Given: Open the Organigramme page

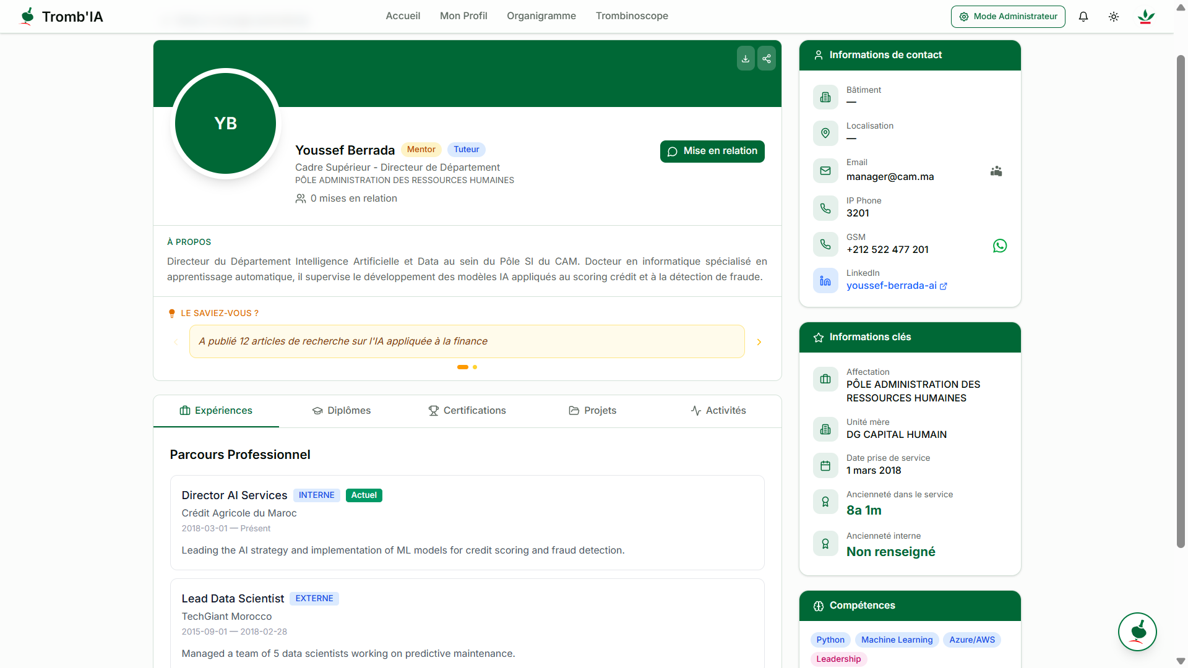Looking at the screenshot, I should click(541, 16).
